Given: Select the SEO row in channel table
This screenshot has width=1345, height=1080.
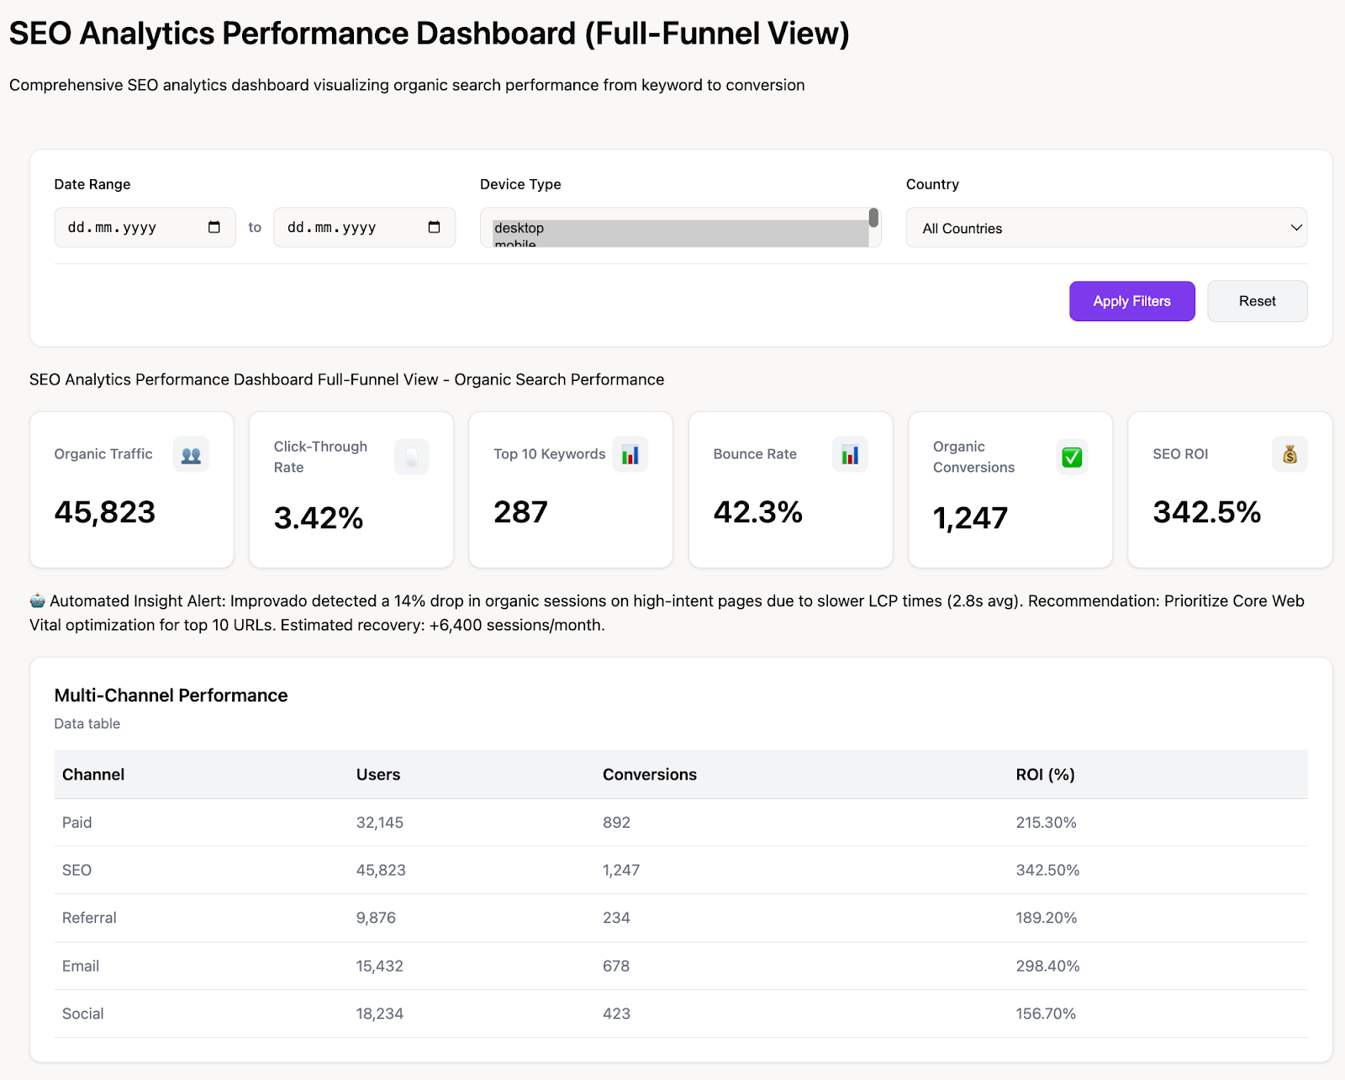Looking at the screenshot, I should pos(76,870).
